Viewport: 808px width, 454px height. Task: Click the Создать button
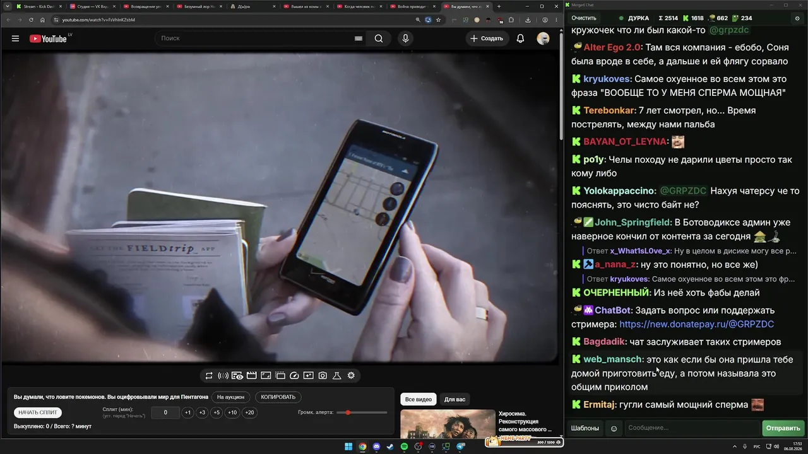pyautogui.click(x=487, y=38)
